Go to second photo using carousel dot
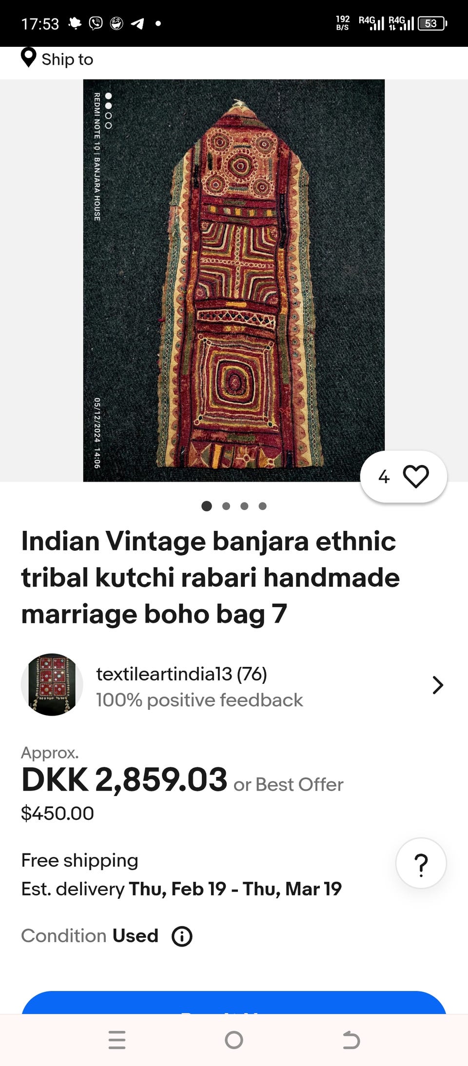Screen dimensions: 468x1066 tap(226, 506)
